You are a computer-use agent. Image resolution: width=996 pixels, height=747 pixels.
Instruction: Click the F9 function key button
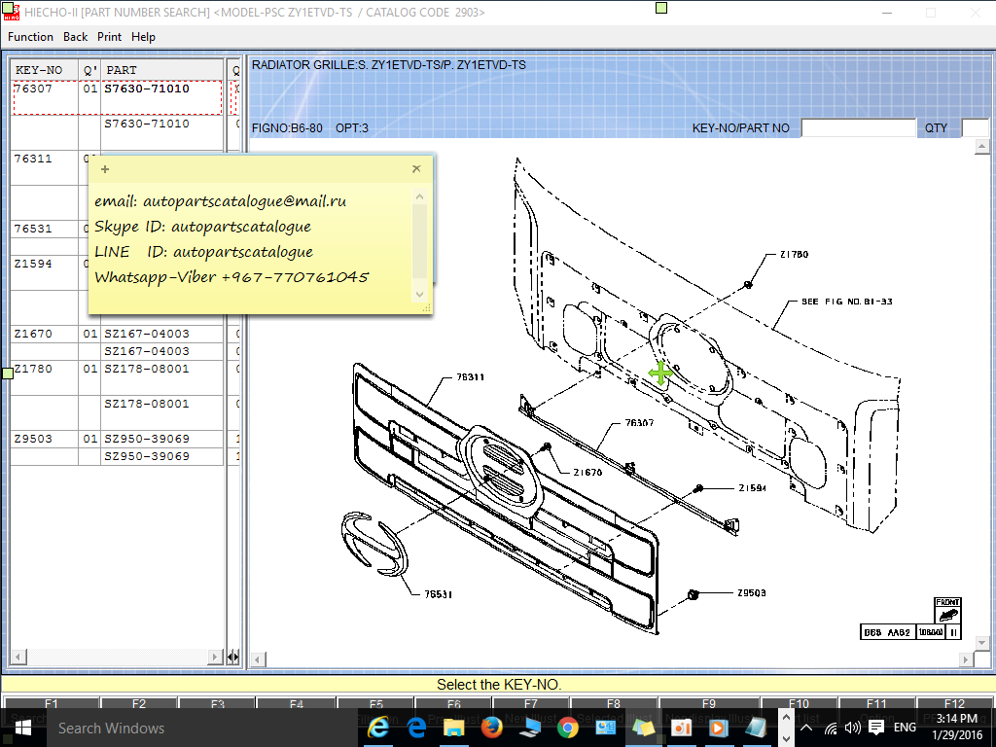click(x=709, y=704)
